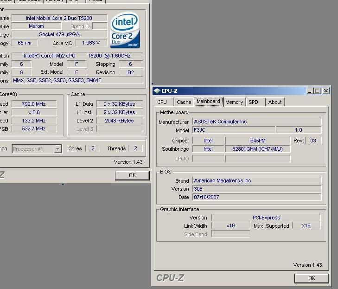Click core speed value 799.0 MHz
This screenshot has height=289, width=338.
[34, 104]
